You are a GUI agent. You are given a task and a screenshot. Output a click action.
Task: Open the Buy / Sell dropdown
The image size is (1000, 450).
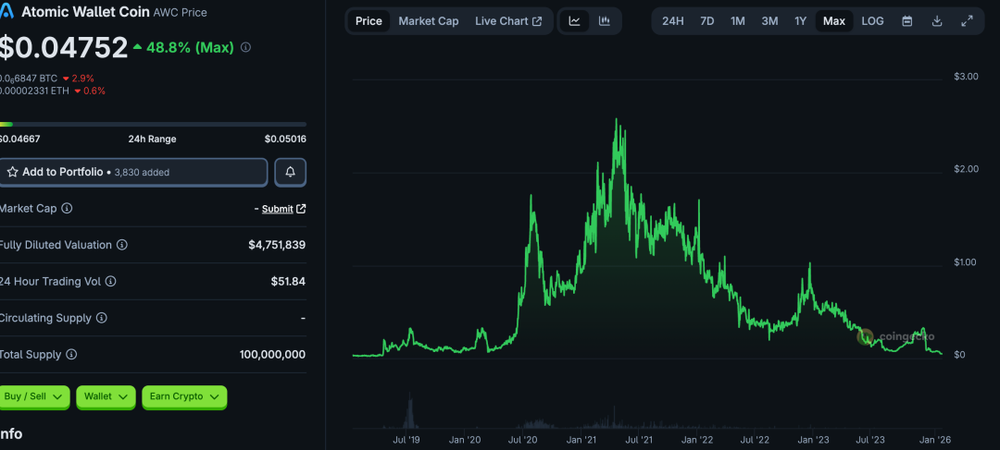pyautogui.click(x=33, y=396)
